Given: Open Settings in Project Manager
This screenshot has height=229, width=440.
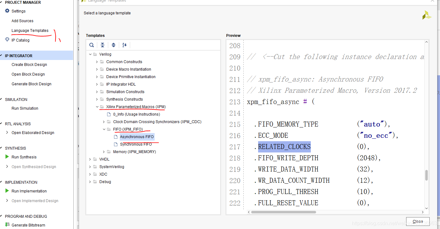Looking at the screenshot, I should [19, 11].
